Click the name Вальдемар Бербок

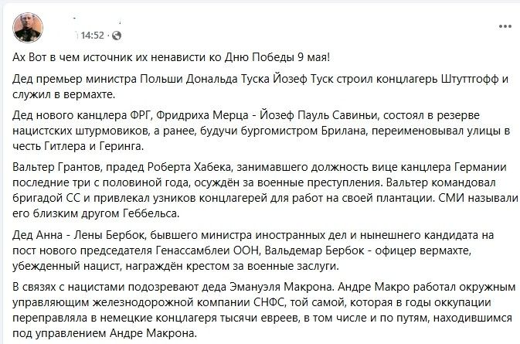tap(314, 250)
